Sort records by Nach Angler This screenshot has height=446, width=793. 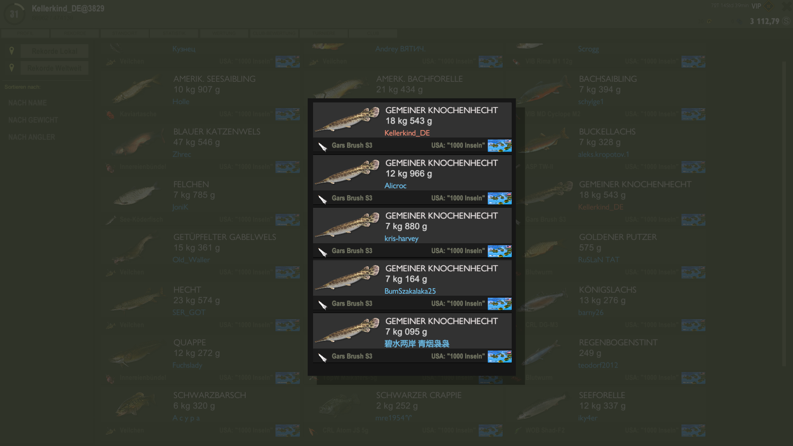(x=31, y=137)
